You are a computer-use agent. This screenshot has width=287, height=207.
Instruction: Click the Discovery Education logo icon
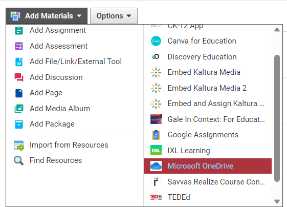[156, 57]
